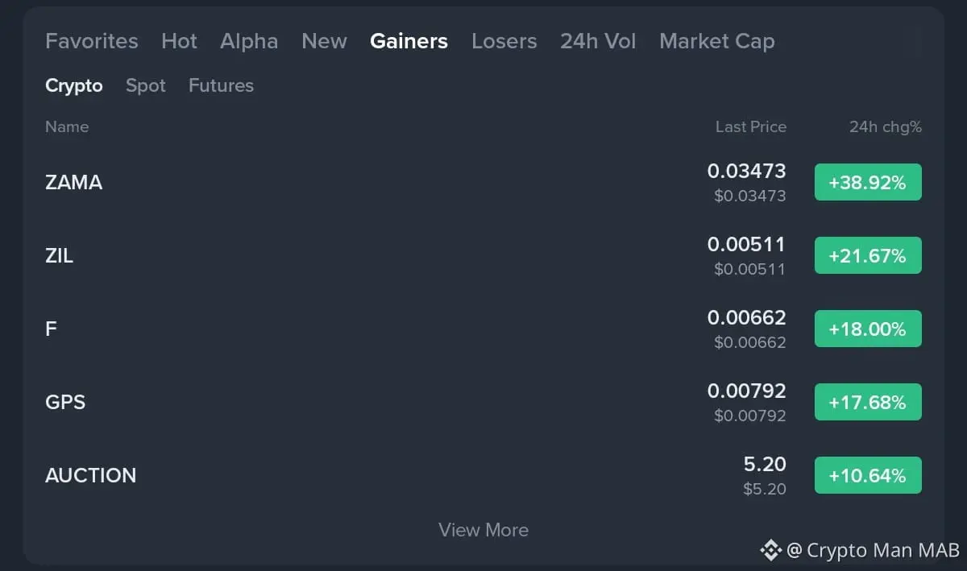Select the Alpha tab
Screen dimensions: 967x571
pyautogui.click(x=249, y=41)
